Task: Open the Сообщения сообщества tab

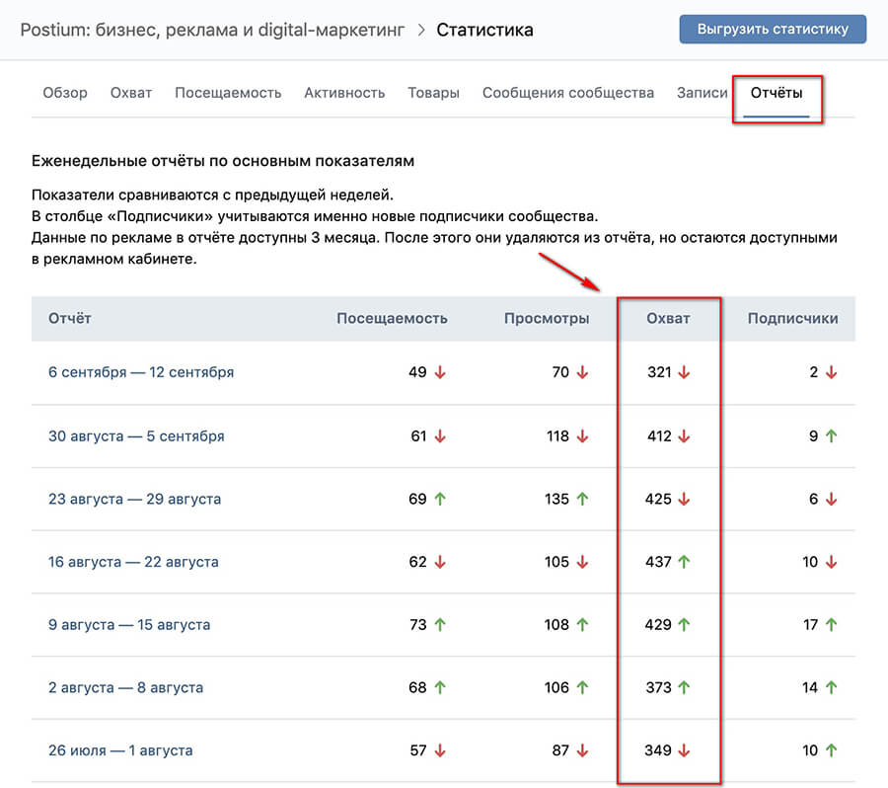Action: pyautogui.click(x=567, y=92)
